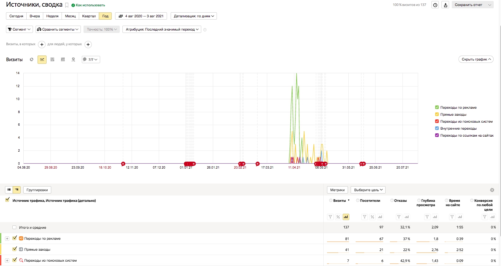Viewport: 501px width, 266px height.
Task: Expand the Переходы по рекламе row
Action: tap(7, 238)
